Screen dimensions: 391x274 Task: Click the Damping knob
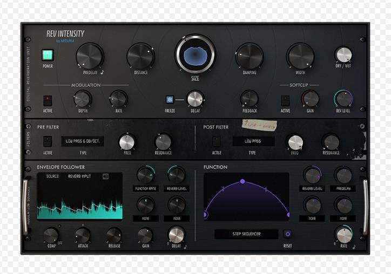coord(250,56)
